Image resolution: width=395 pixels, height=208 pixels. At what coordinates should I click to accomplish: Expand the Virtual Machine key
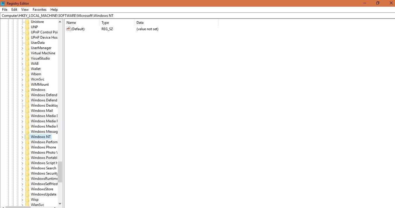(x=22, y=53)
